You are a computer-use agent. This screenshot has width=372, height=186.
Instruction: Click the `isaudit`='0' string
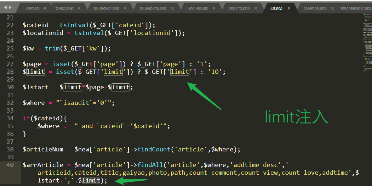coord(84,103)
